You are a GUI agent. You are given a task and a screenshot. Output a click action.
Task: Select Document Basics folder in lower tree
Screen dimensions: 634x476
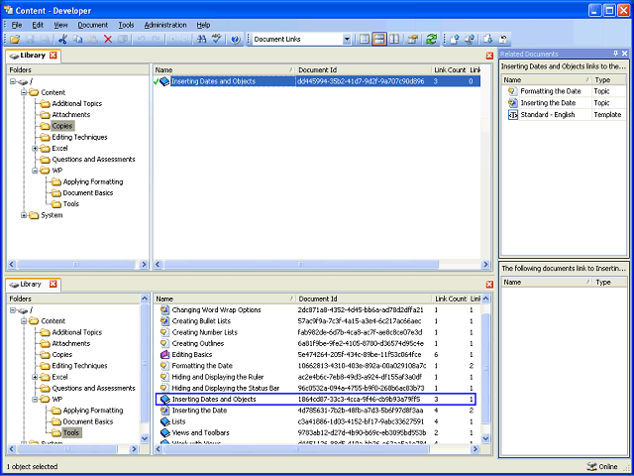pyautogui.click(x=88, y=421)
